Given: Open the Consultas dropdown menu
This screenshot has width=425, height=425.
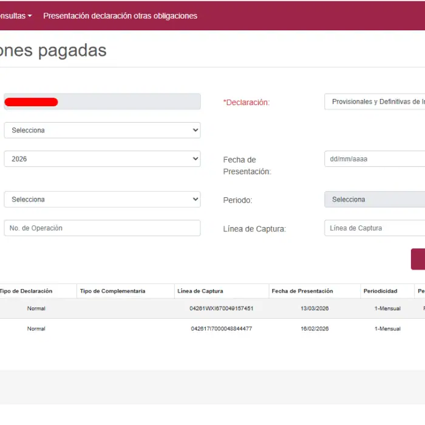Looking at the screenshot, I should pos(15,16).
